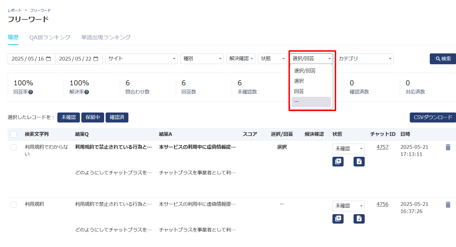Viewport: 456px width, 247px height.
Task: Open chat ID 4757 link
Action: tap(382, 147)
